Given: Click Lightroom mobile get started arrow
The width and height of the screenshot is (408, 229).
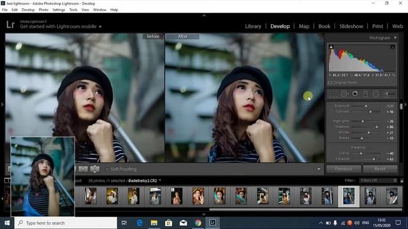Looking at the screenshot, I should click(101, 27).
